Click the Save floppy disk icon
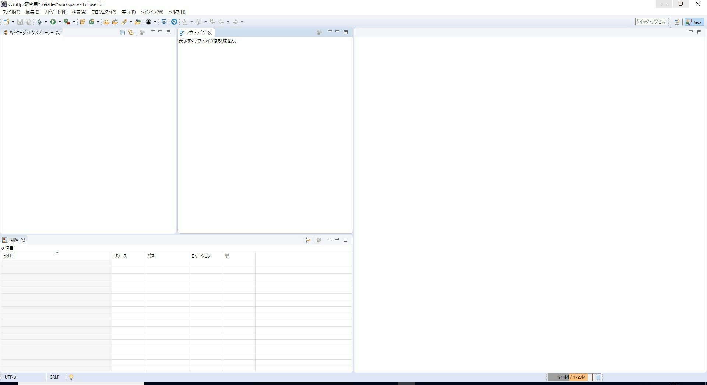Image resolution: width=707 pixels, height=385 pixels. pyautogui.click(x=20, y=22)
